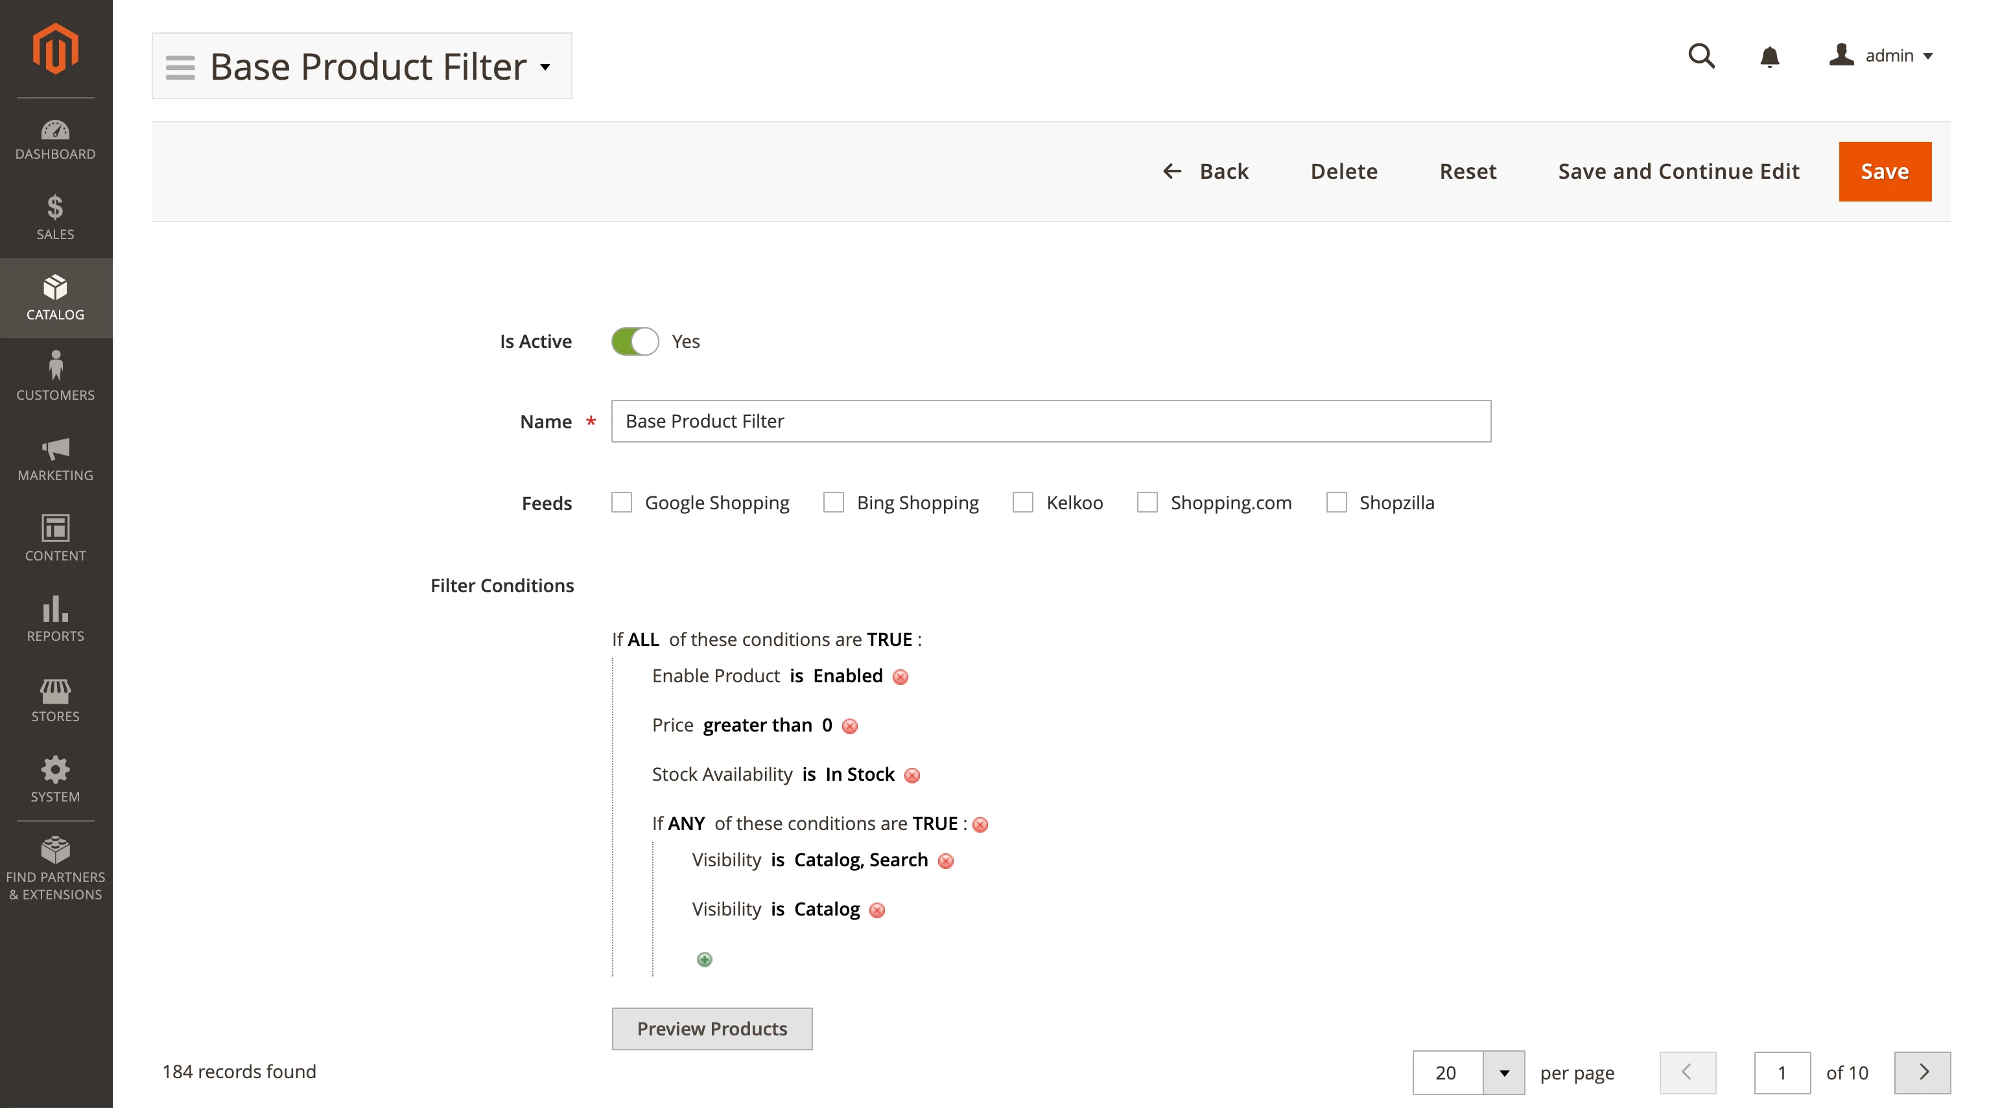
Task: Expand the Base Product Filter title dropdown
Action: 545,67
